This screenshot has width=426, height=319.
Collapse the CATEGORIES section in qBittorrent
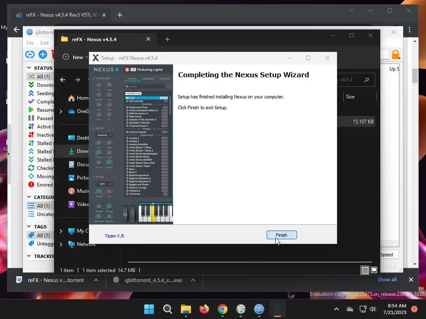[29, 197]
